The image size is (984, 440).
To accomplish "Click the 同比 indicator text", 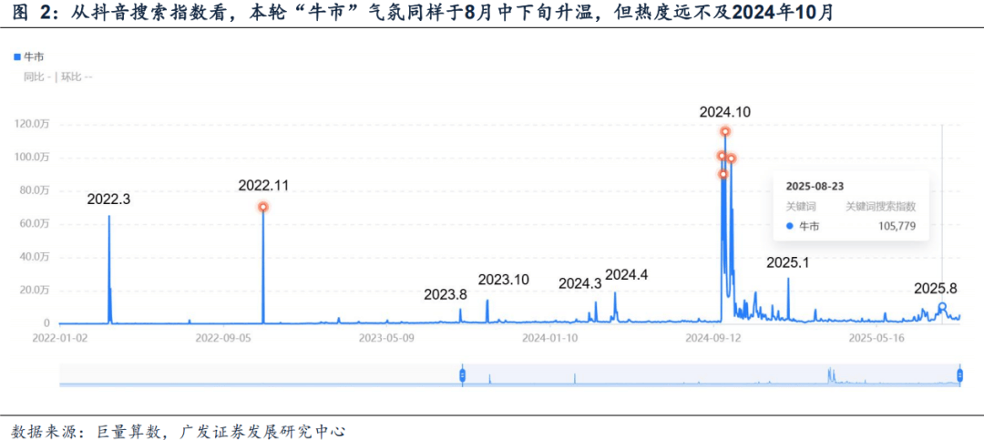I will [35, 77].
